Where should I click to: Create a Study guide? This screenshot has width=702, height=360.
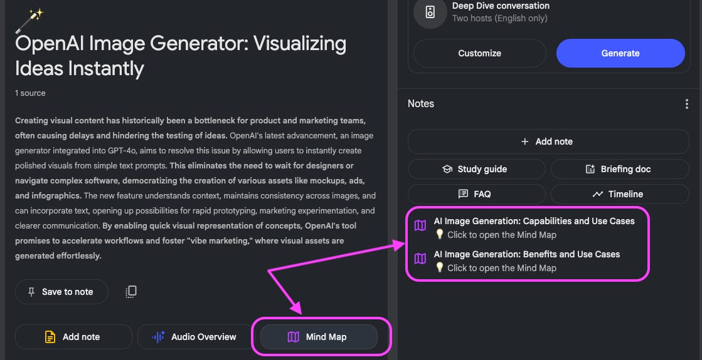(476, 169)
